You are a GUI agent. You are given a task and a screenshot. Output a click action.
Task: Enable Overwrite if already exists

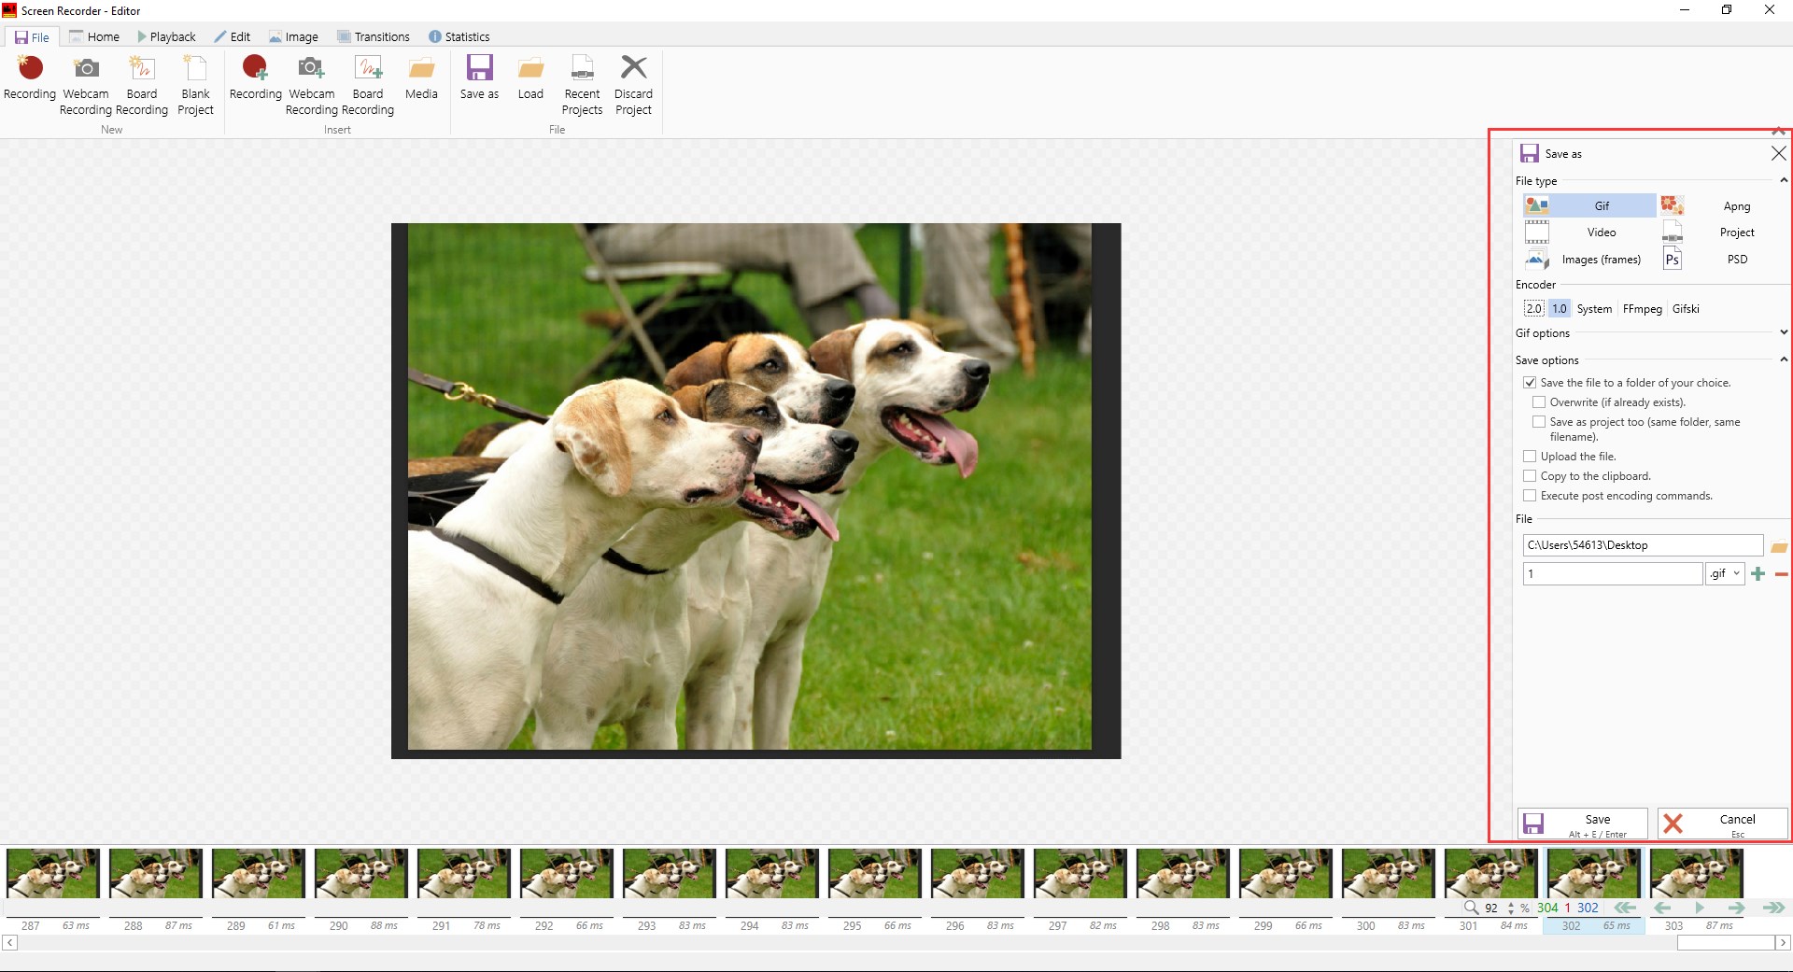(x=1539, y=402)
